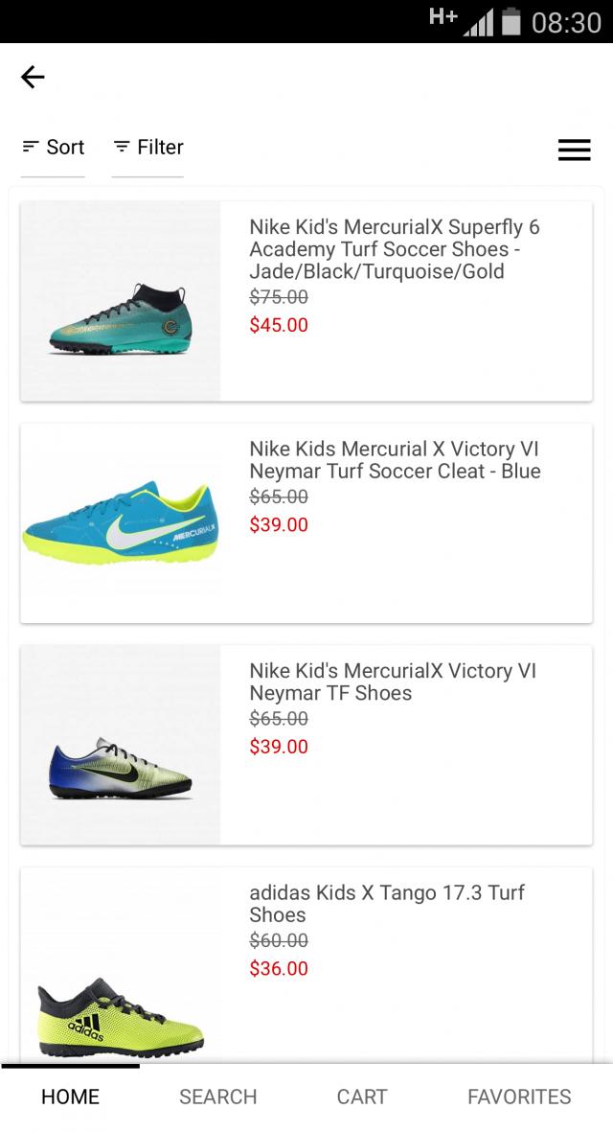
Task: Switch to the Home tab
Action: pos(70,1097)
